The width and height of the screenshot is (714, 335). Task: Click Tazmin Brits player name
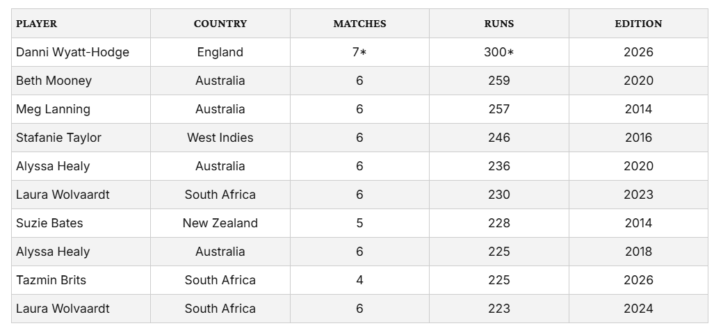pos(51,280)
